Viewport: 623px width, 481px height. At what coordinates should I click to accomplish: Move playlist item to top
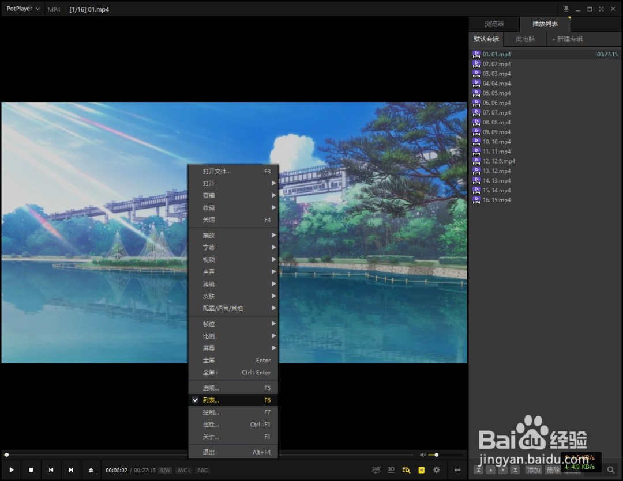[x=478, y=470]
